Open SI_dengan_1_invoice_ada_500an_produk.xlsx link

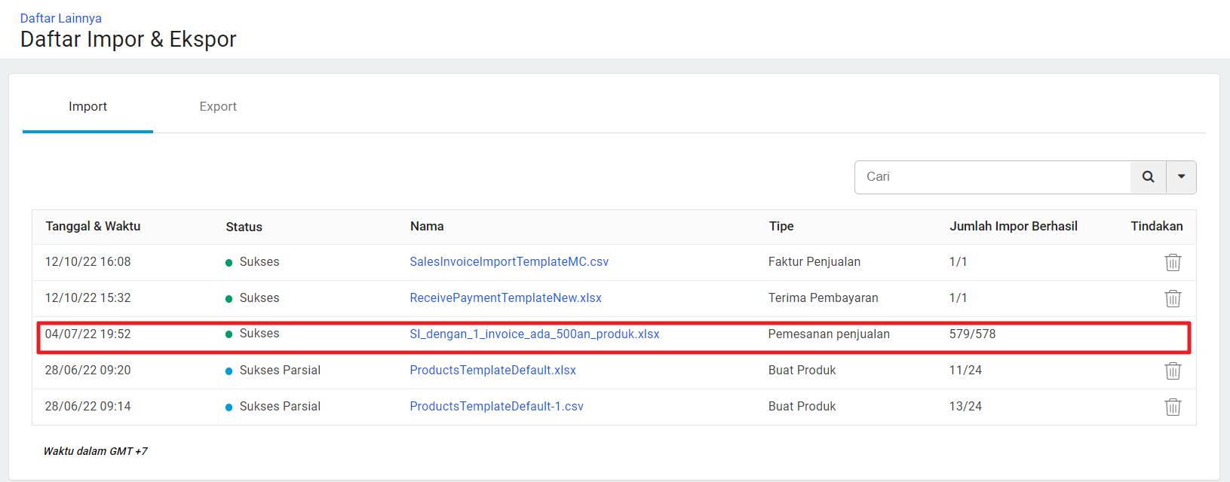(x=534, y=334)
